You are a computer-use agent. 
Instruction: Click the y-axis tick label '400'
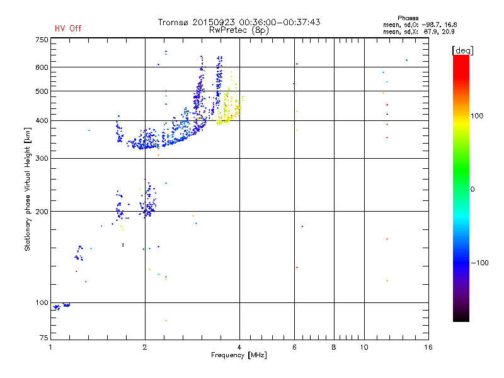[42, 121]
